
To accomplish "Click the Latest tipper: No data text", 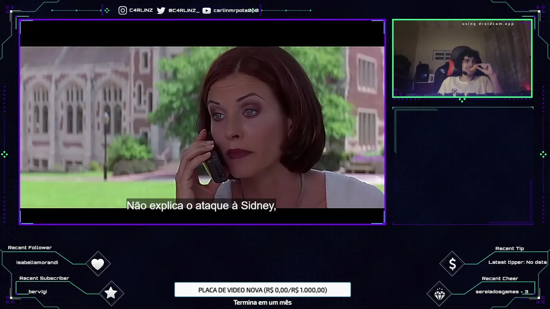I will pyautogui.click(x=518, y=262).
